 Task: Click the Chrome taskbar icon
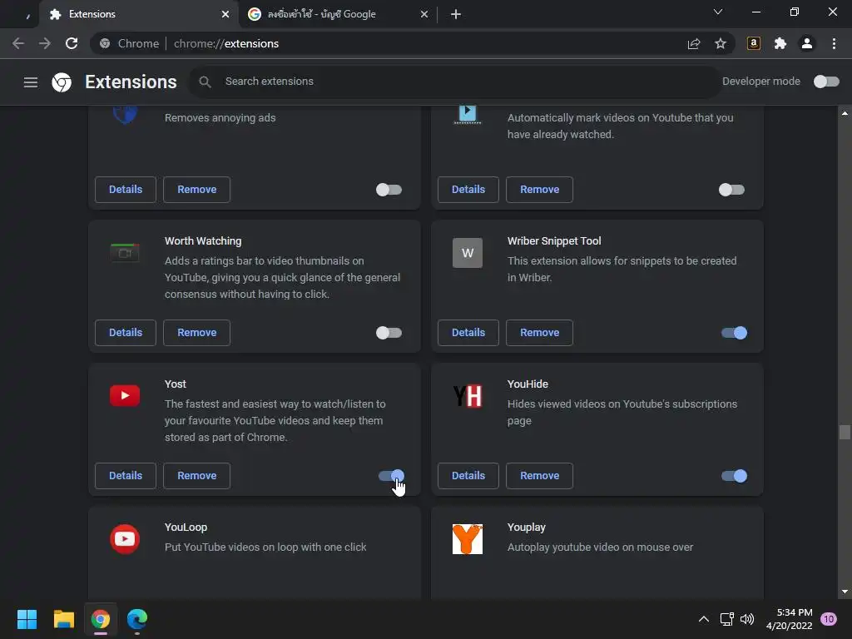pyautogui.click(x=101, y=619)
